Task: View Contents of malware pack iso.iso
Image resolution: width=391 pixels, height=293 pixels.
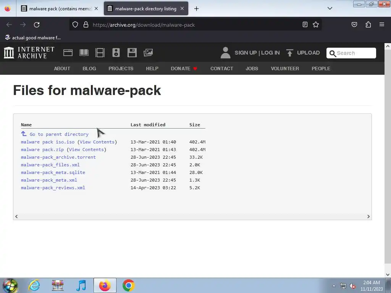Action: click(x=97, y=142)
